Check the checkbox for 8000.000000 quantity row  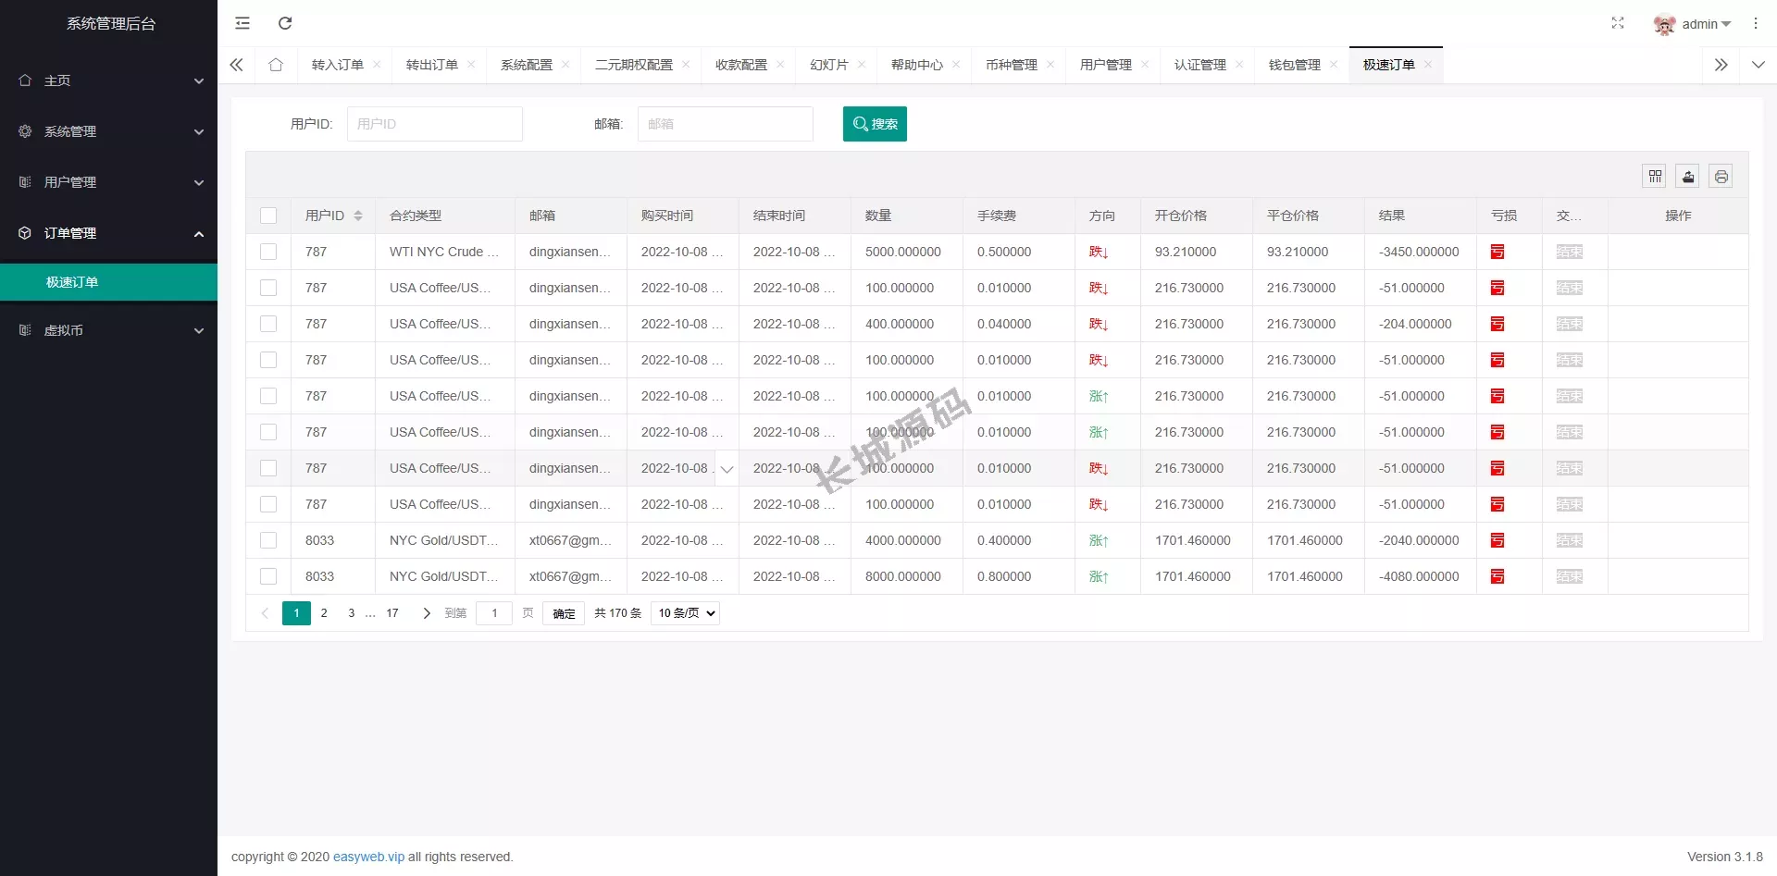[268, 576]
